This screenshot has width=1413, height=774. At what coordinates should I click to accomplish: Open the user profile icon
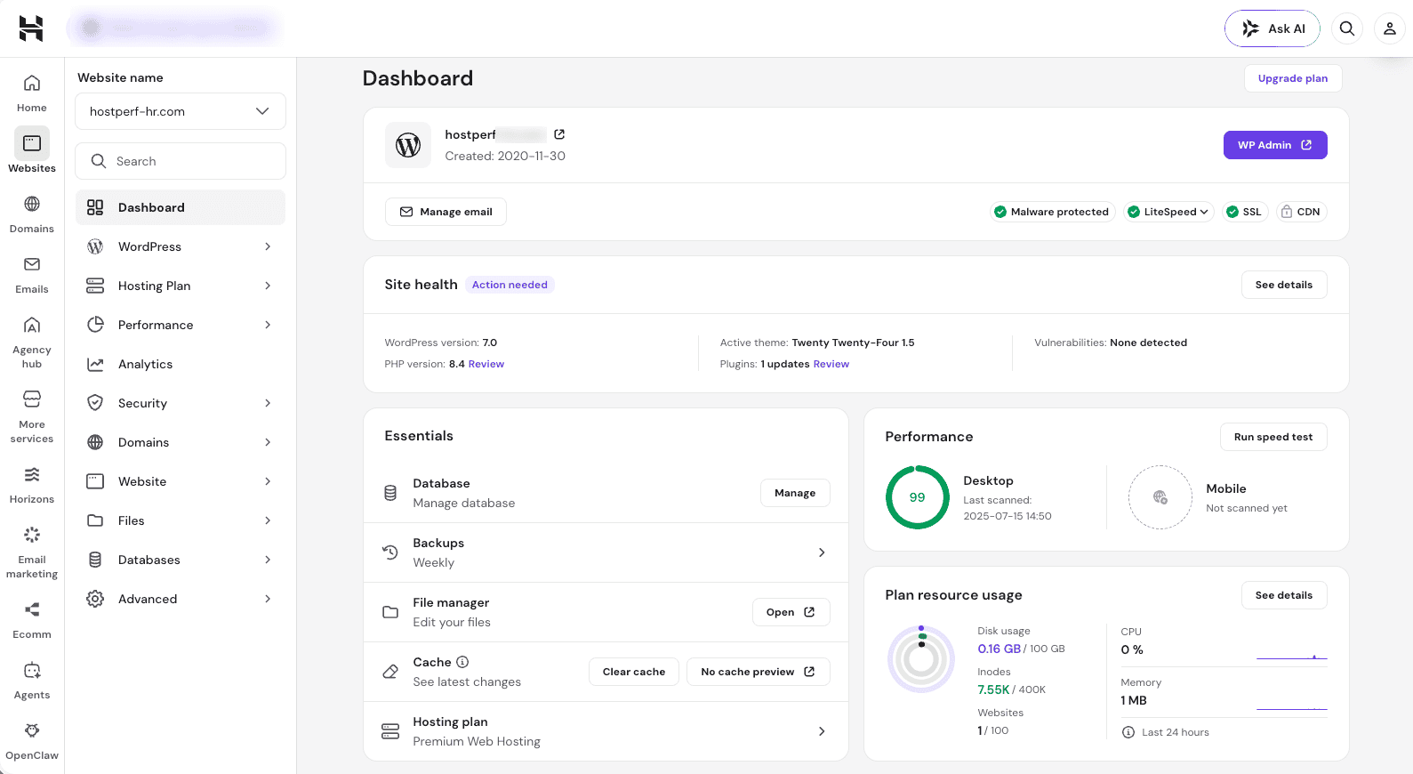point(1390,28)
